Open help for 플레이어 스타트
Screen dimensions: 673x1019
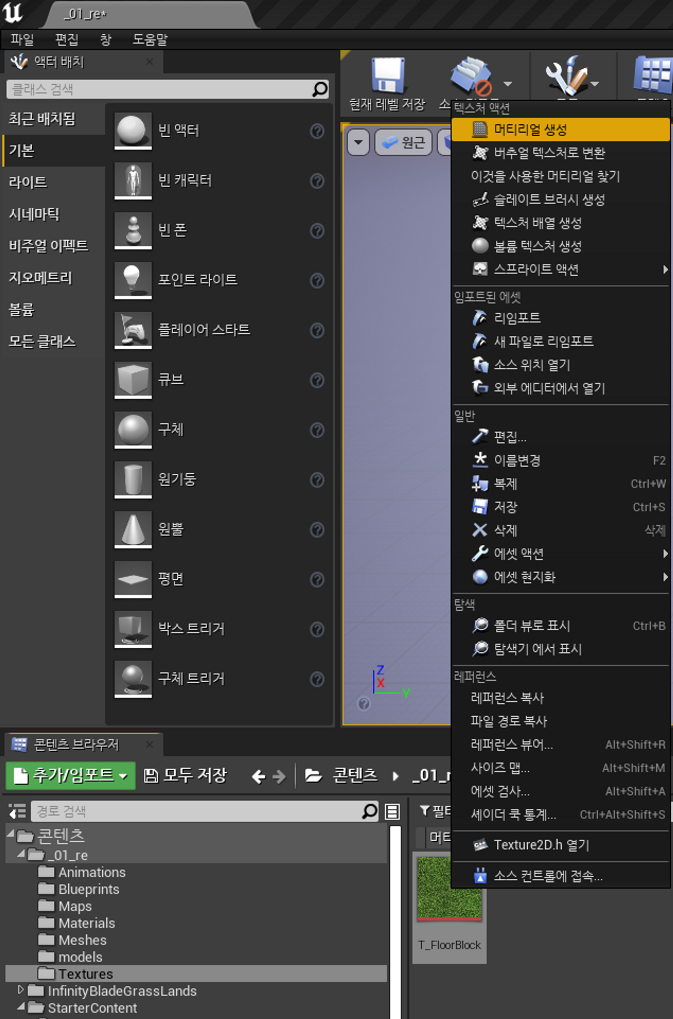317,330
